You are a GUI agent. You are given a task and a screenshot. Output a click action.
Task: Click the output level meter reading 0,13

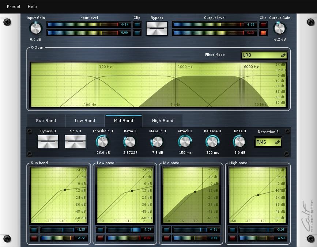tap(215, 33)
